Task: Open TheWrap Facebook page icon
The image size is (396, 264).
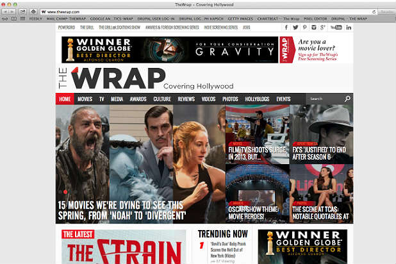Action: pyautogui.click(x=286, y=28)
